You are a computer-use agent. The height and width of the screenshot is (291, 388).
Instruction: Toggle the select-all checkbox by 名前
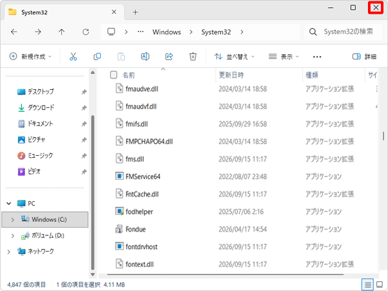(113, 75)
